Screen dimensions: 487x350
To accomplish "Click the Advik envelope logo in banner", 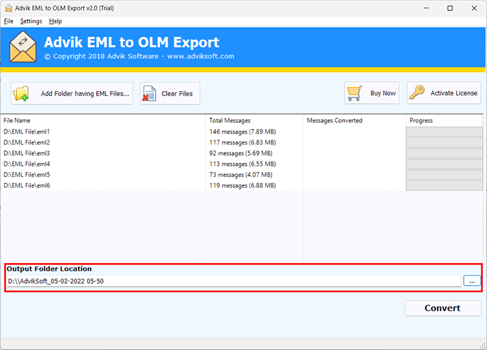I will (23, 47).
